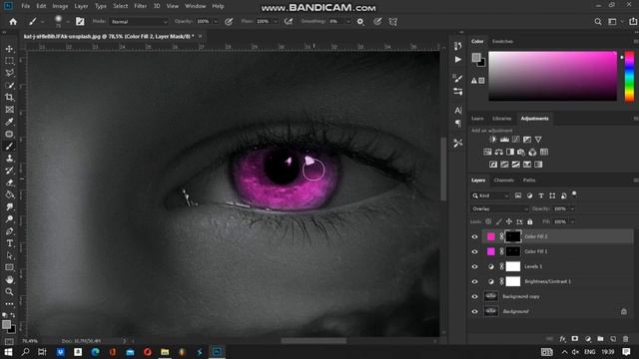Toggle pressure for opacity button

coord(229,22)
